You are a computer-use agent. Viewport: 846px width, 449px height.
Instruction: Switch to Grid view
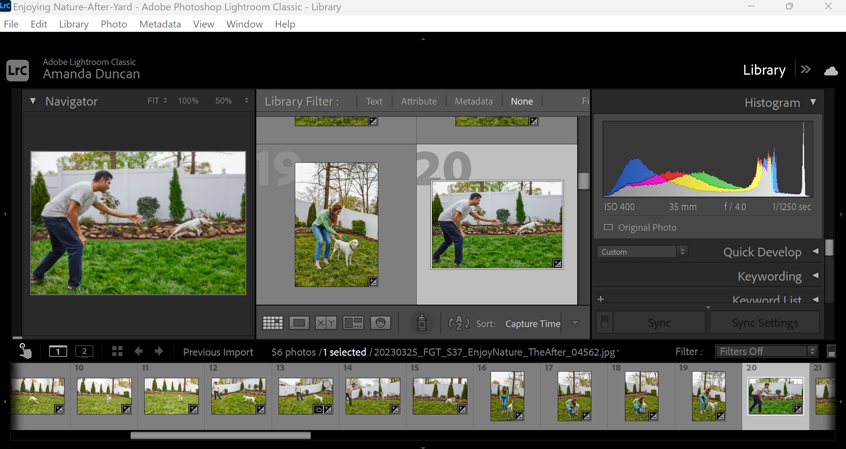tap(273, 323)
